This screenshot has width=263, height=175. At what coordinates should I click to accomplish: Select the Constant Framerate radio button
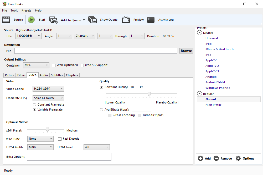[34, 105]
